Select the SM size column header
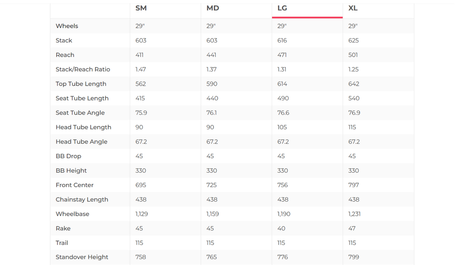This screenshot has width=472, height=265. 141,8
